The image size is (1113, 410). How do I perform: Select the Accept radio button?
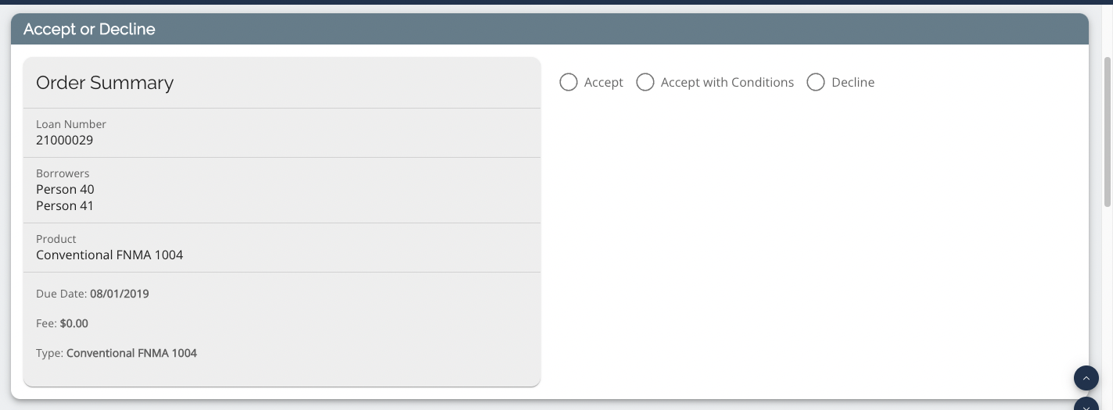[569, 82]
